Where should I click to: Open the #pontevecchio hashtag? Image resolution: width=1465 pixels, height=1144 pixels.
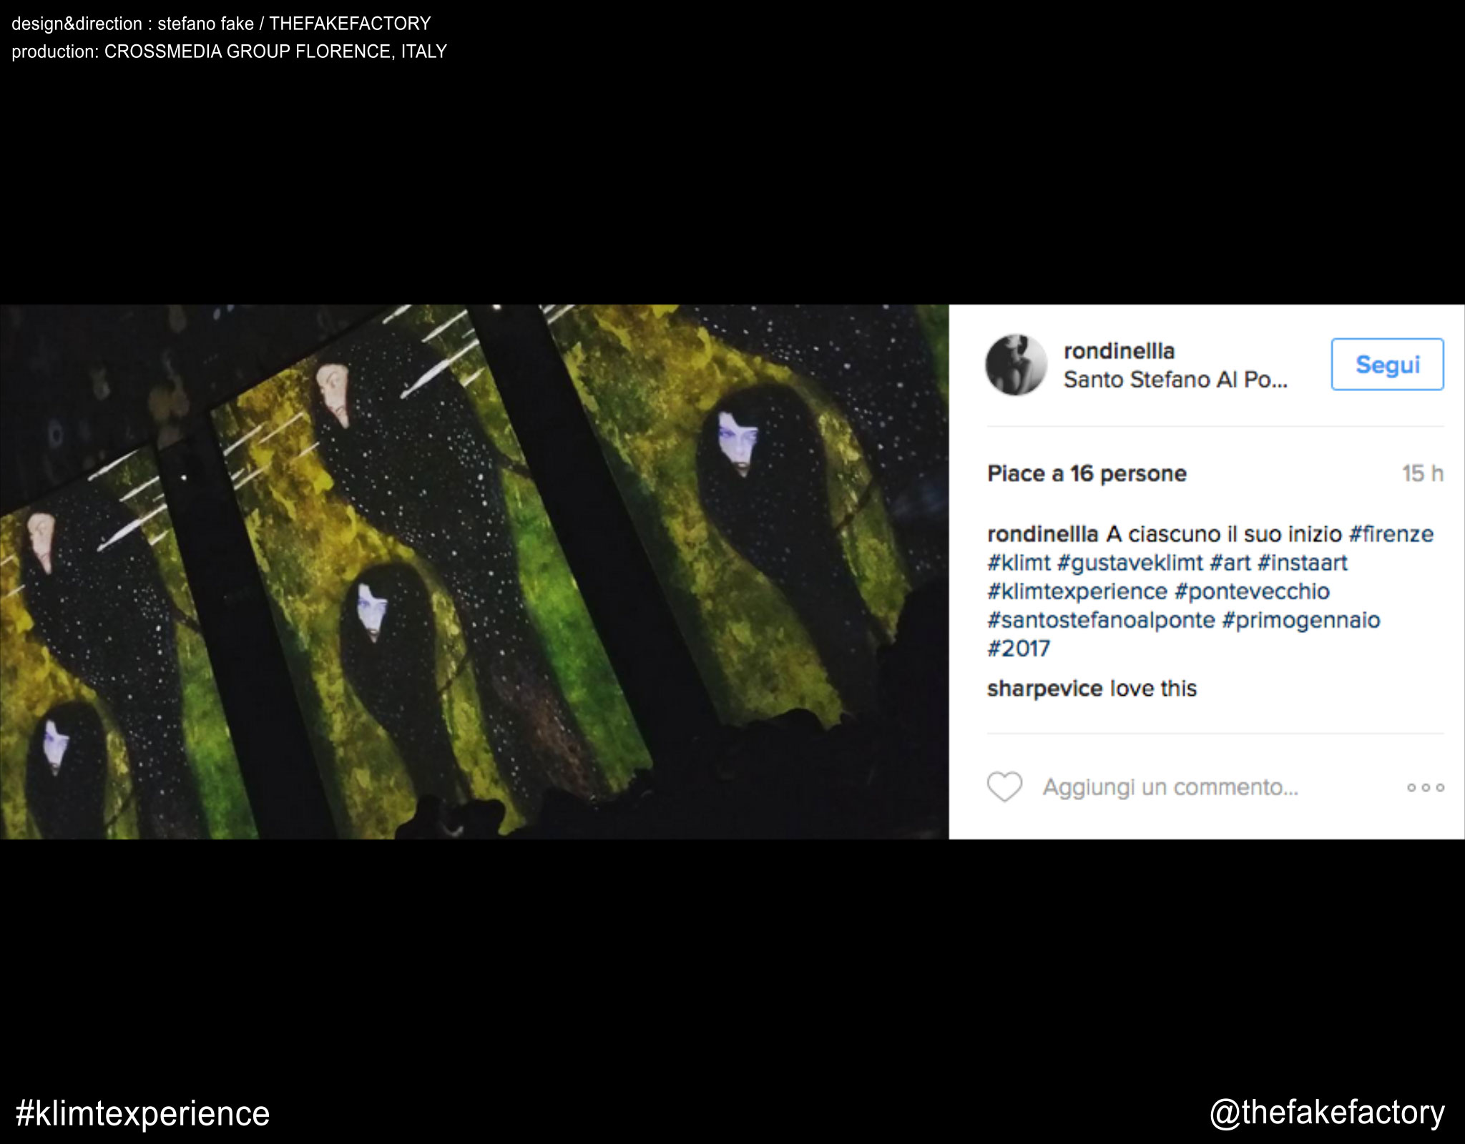pyautogui.click(x=1252, y=591)
